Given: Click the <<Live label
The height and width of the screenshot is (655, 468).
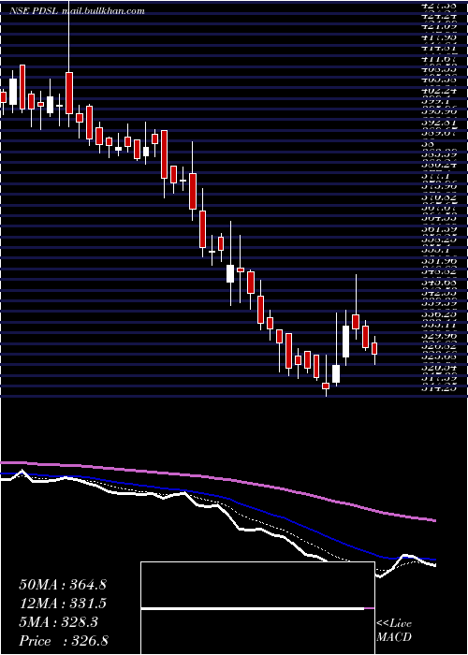Looking at the screenshot, I should [394, 624].
